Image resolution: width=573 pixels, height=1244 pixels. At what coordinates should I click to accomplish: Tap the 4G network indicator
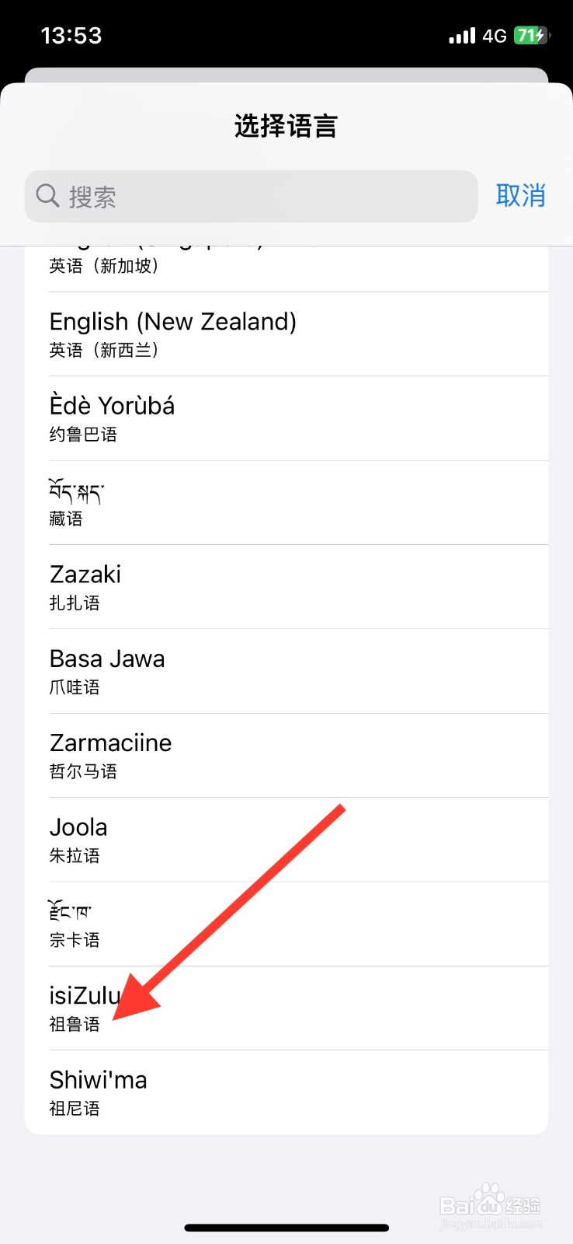click(495, 36)
